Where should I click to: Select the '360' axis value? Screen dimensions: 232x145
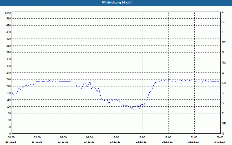(x=9, y=52)
